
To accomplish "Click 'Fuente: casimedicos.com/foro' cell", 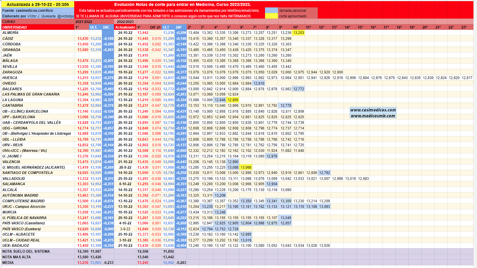I will point(38,10).
